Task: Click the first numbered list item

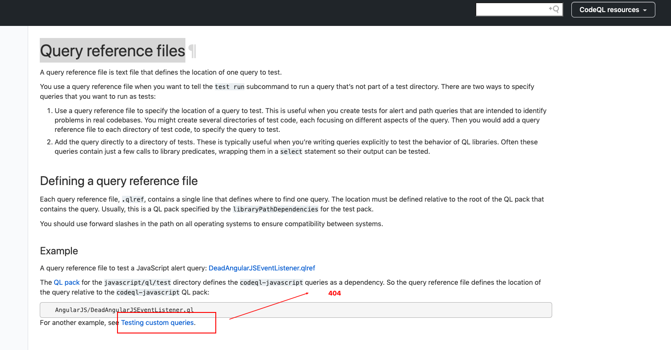Action: click(299, 120)
